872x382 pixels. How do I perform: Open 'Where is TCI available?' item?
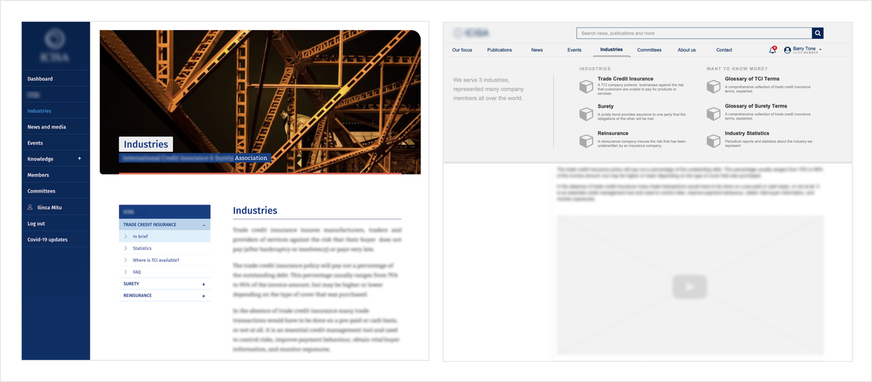tap(156, 260)
